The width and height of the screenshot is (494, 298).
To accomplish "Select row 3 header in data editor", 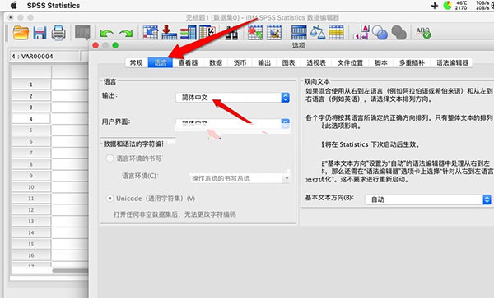I will point(31,107).
